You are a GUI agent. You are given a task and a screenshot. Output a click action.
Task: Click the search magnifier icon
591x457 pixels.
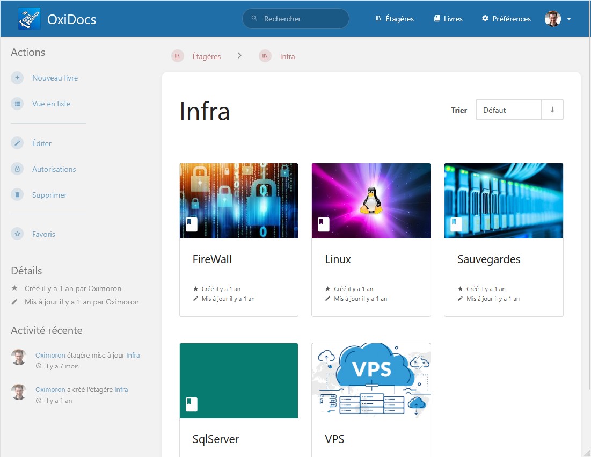254,18
